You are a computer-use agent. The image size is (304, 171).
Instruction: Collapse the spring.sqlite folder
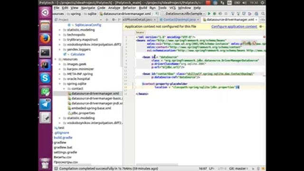pyautogui.click(x=60, y=84)
